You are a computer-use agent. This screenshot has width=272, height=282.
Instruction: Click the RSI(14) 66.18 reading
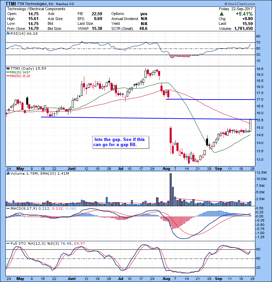(x=24, y=33)
